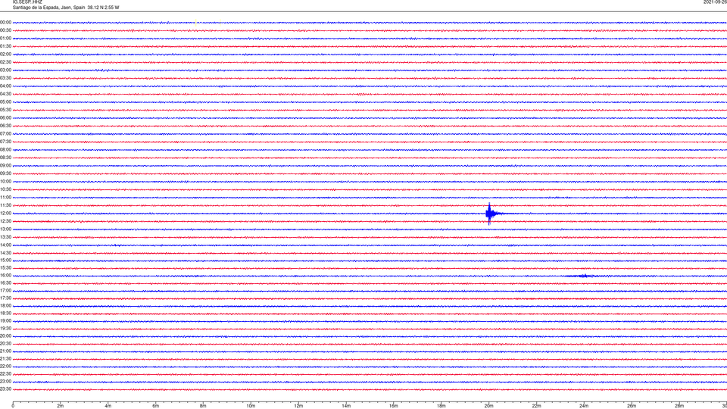Click the 16m tick on the minutes axis
The height and width of the screenshot is (409, 727).
click(394, 406)
